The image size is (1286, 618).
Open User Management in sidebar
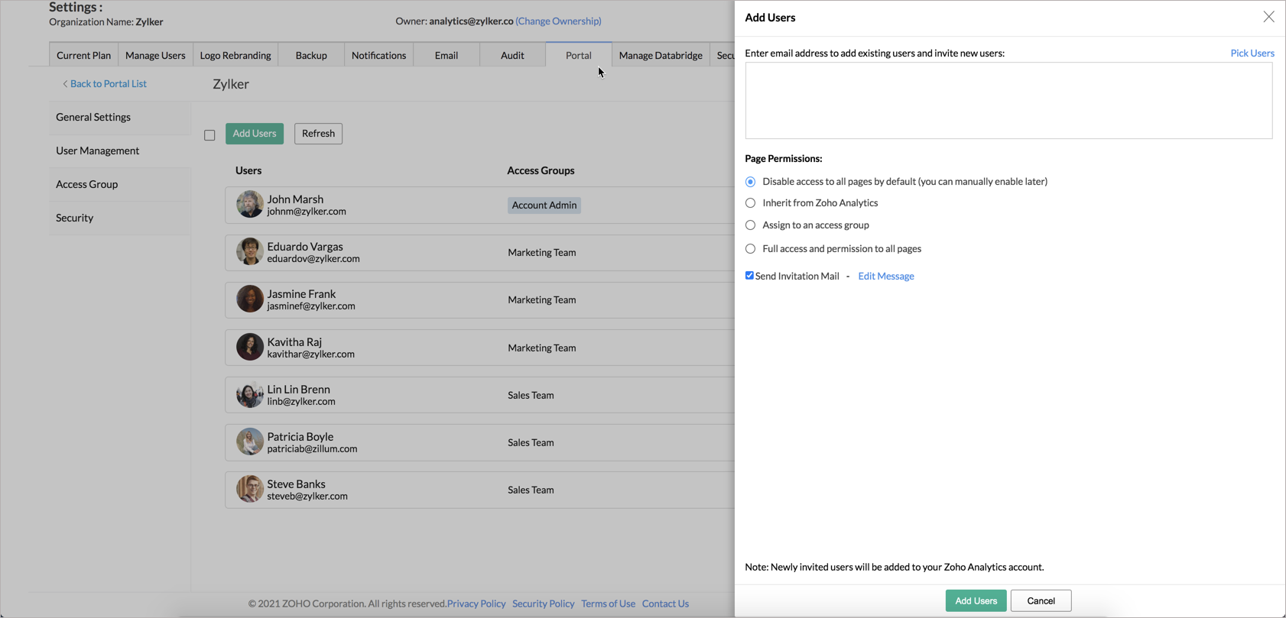[x=120, y=151]
